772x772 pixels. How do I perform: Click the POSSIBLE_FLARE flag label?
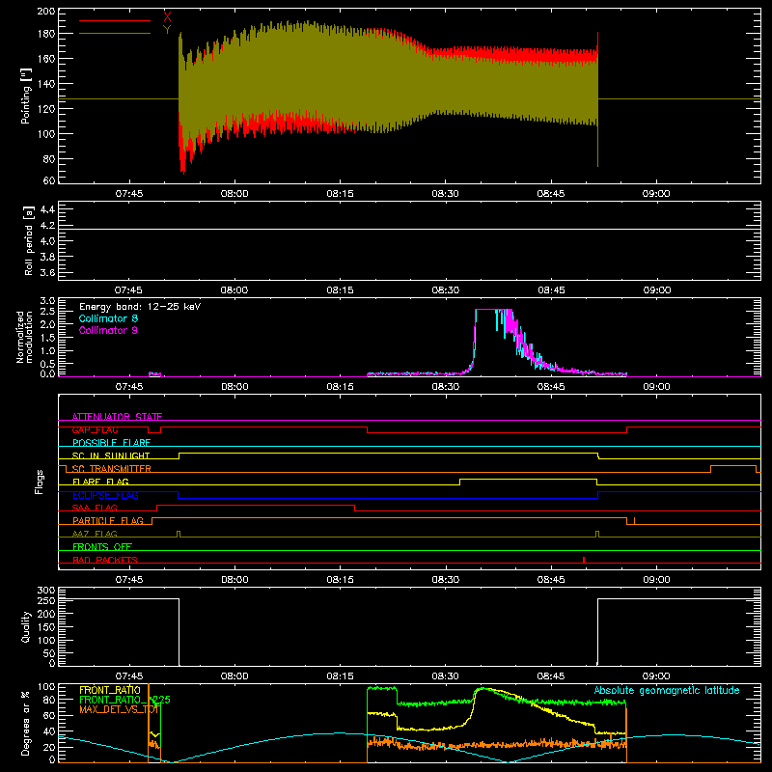pos(111,443)
